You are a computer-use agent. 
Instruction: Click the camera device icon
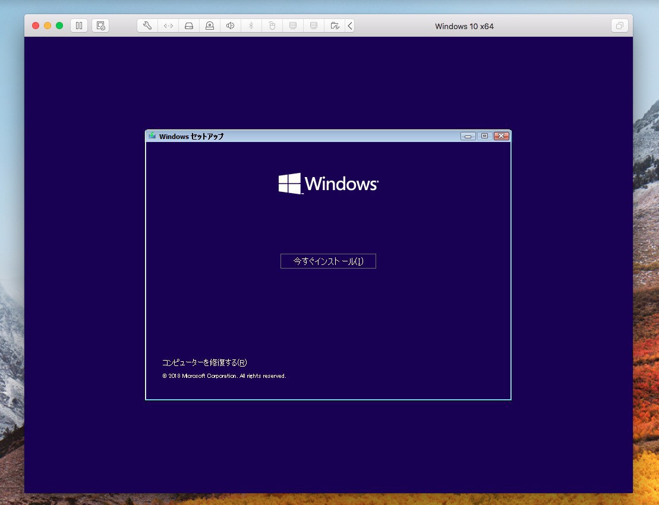(210, 26)
